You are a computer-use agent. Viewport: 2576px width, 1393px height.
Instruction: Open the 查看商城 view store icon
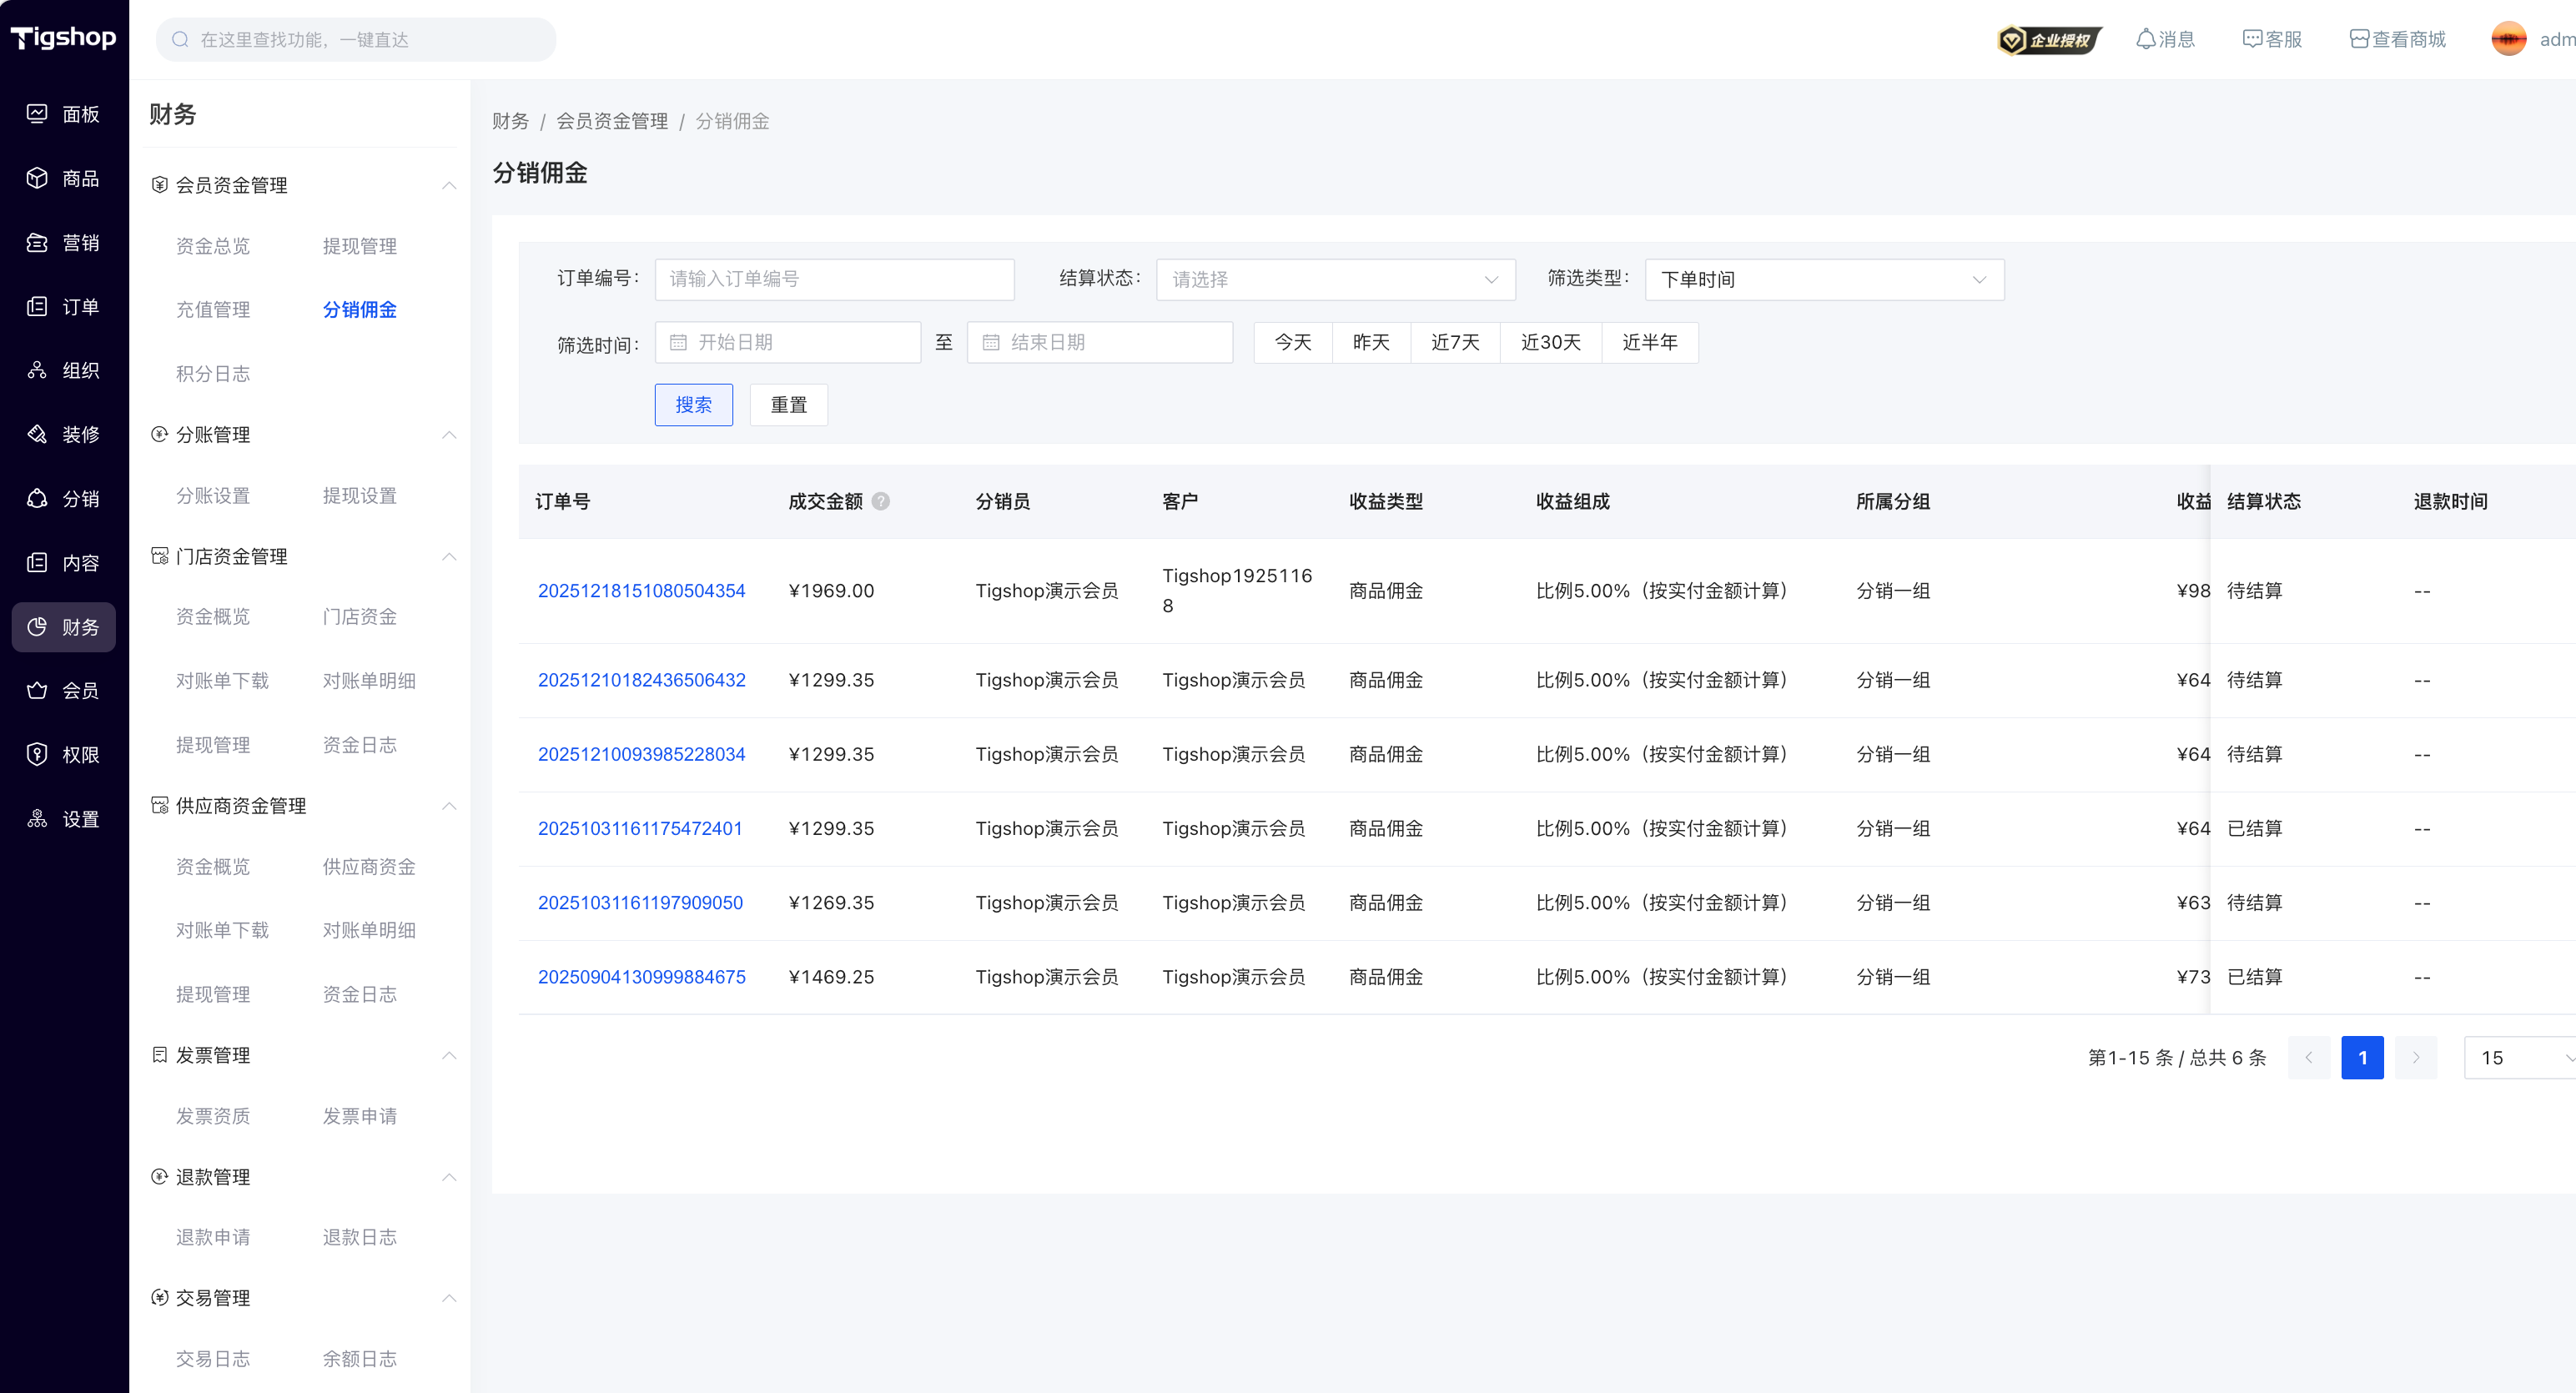click(x=2359, y=39)
